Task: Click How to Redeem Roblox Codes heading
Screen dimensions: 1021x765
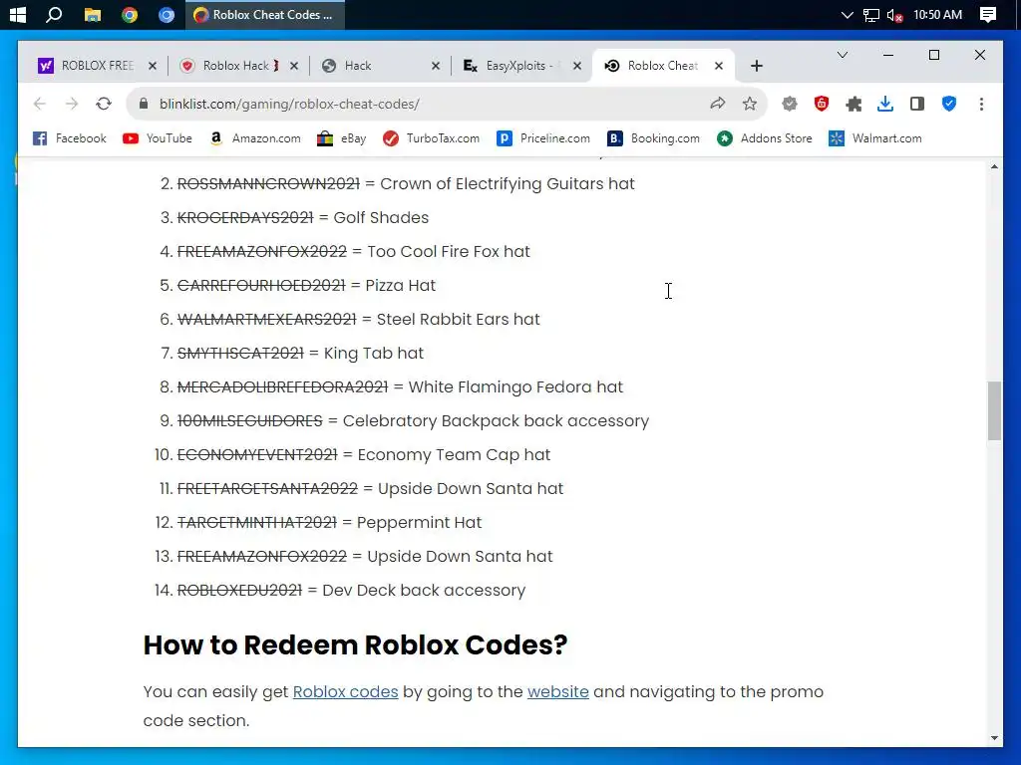Action: 355,645
